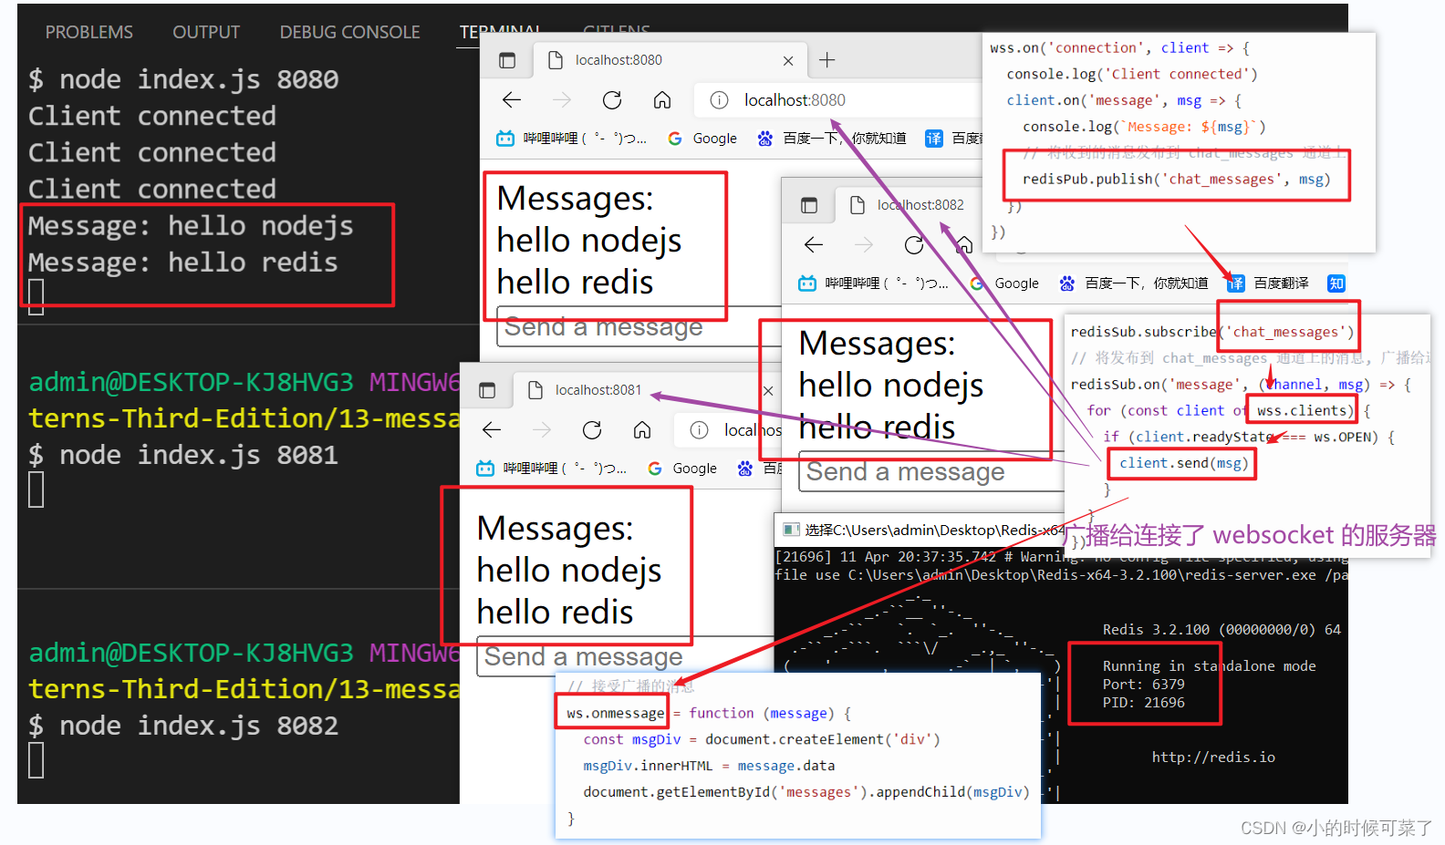View site info for localhost:8080
The width and height of the screenshot is (1445, 845).
point(719,100)
